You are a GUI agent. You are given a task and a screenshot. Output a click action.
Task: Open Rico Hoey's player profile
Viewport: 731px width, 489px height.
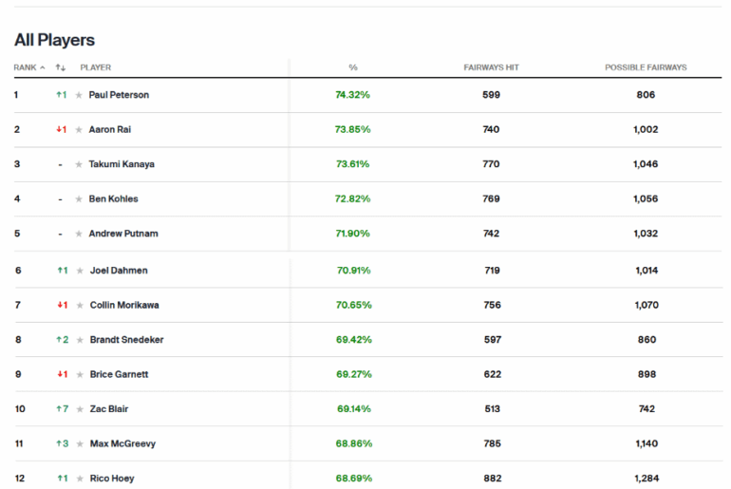[112, 479]
